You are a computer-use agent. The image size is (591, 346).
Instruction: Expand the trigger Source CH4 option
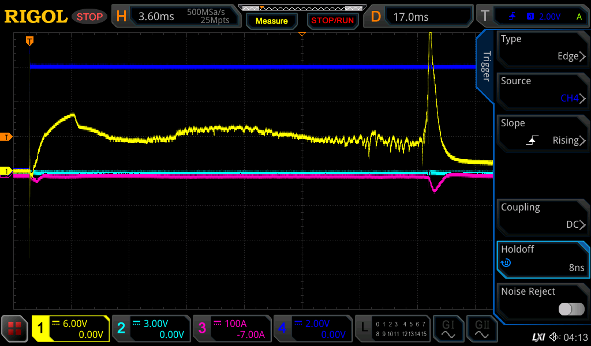pos(543,90)
